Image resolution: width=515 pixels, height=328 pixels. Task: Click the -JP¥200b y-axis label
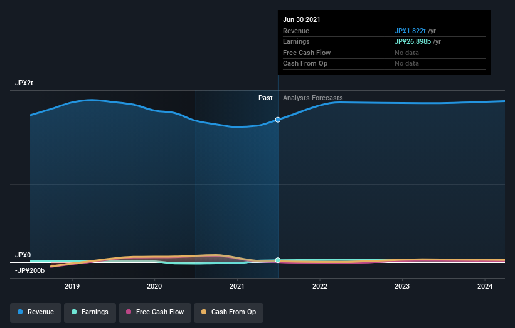(29, 270)
